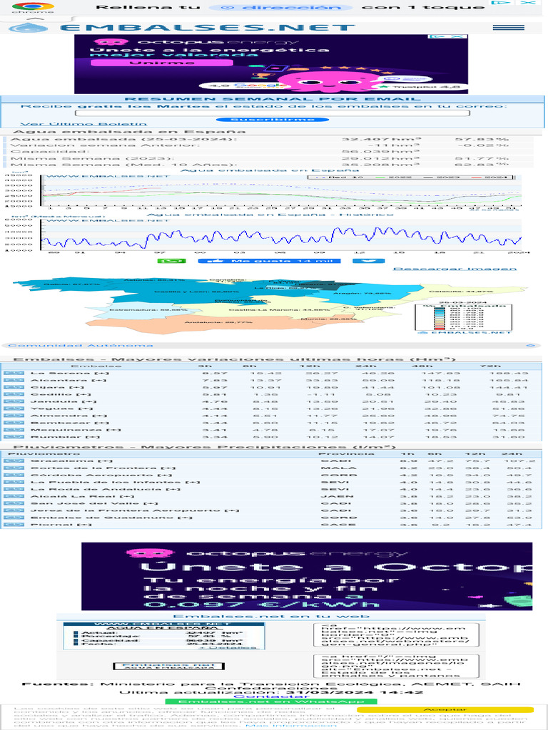Open the bottom Octopus Energy advertisement
This screenshot has height=730, width=548.
307,576
